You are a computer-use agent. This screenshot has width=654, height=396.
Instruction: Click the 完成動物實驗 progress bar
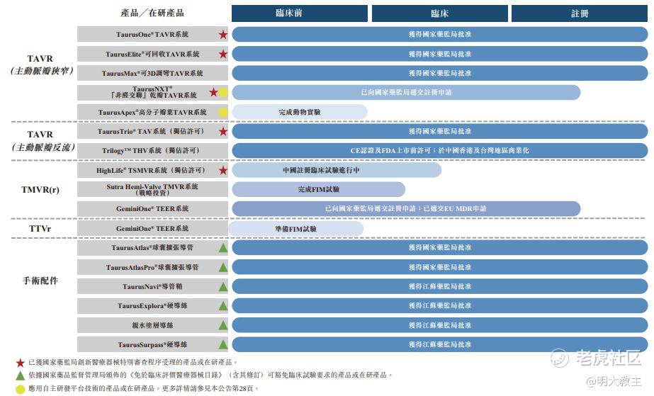tap(300, 112)
